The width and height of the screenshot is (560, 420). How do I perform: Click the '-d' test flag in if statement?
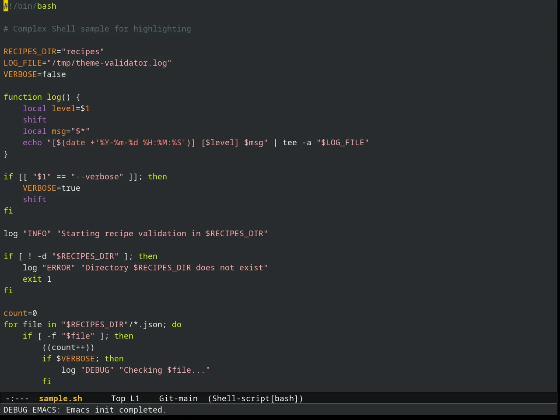[x=42, y=256]
